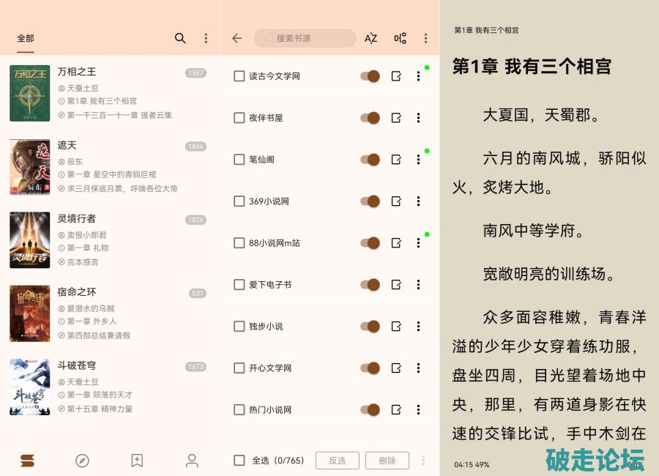Open the 遮天 book cover thumbnail
This screenshot has height=476, width=659.
pos(30,167)
